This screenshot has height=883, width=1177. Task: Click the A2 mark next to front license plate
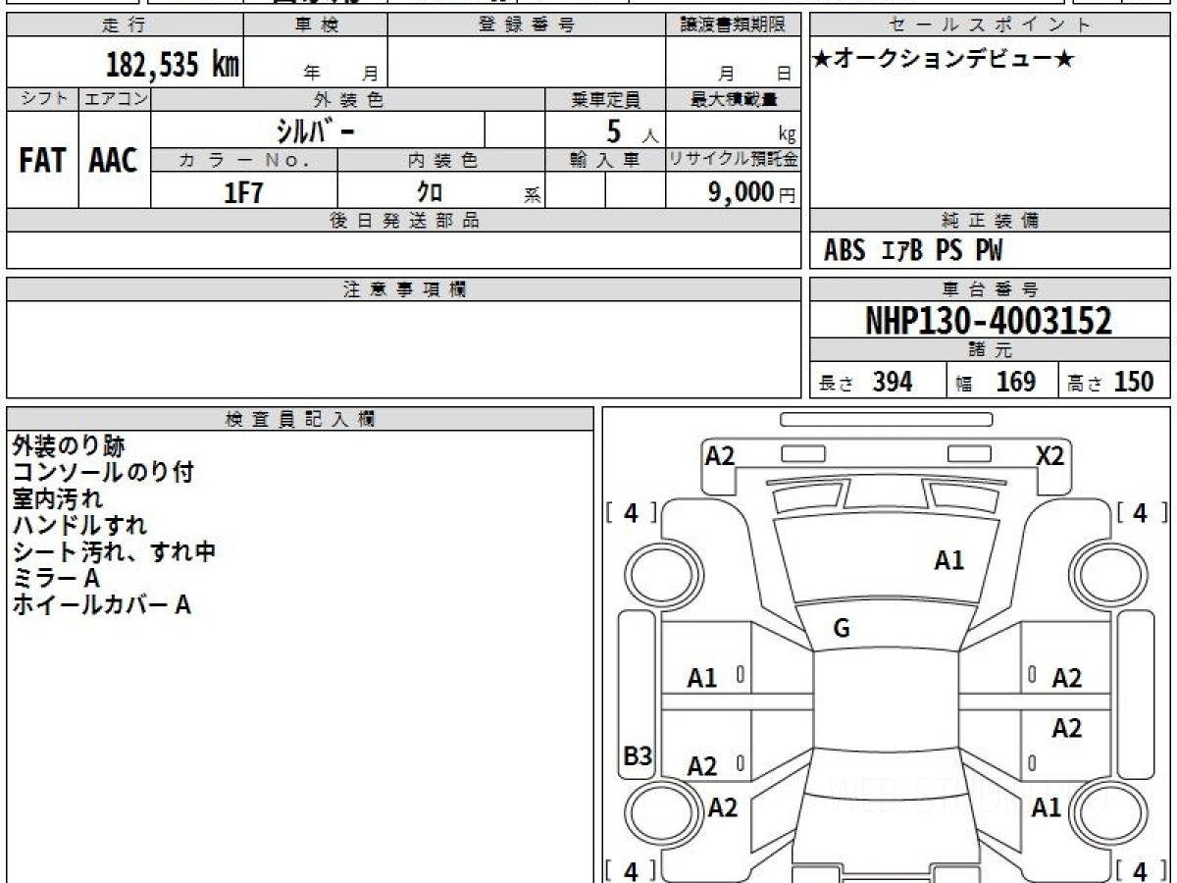[720, 454]
